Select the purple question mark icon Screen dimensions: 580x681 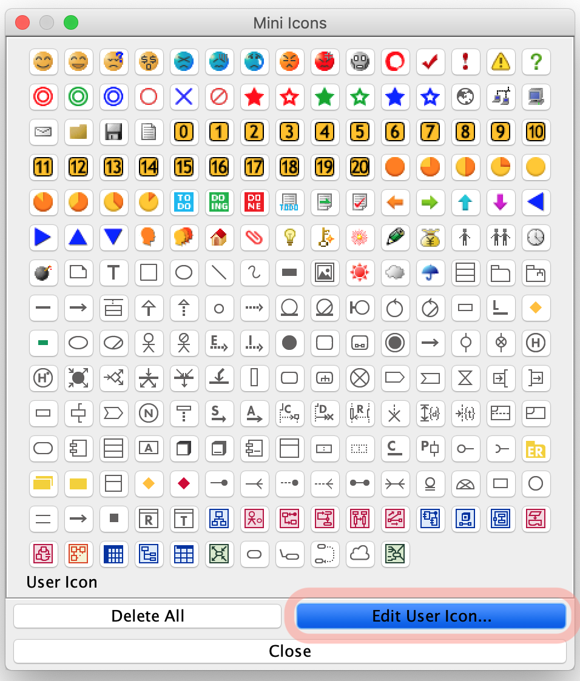[x=536, y=61]
